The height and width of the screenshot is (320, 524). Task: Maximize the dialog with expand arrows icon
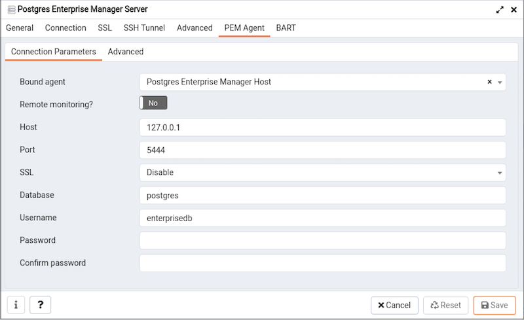pos(500,10)
